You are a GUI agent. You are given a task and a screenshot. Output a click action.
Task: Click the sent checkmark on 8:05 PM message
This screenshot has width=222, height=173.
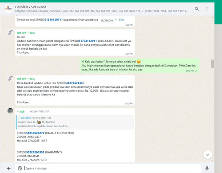pos(196,71)
